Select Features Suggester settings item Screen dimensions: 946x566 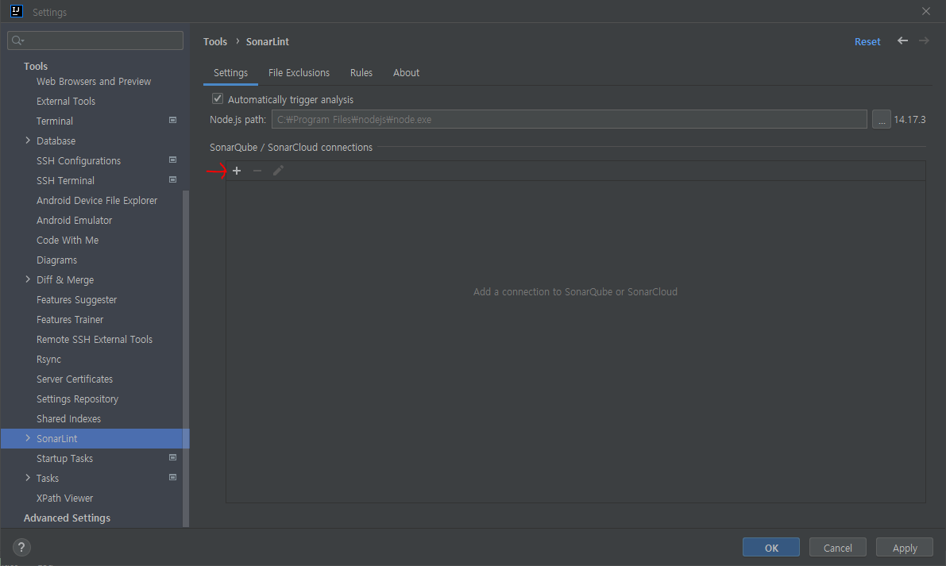point(76,300)
